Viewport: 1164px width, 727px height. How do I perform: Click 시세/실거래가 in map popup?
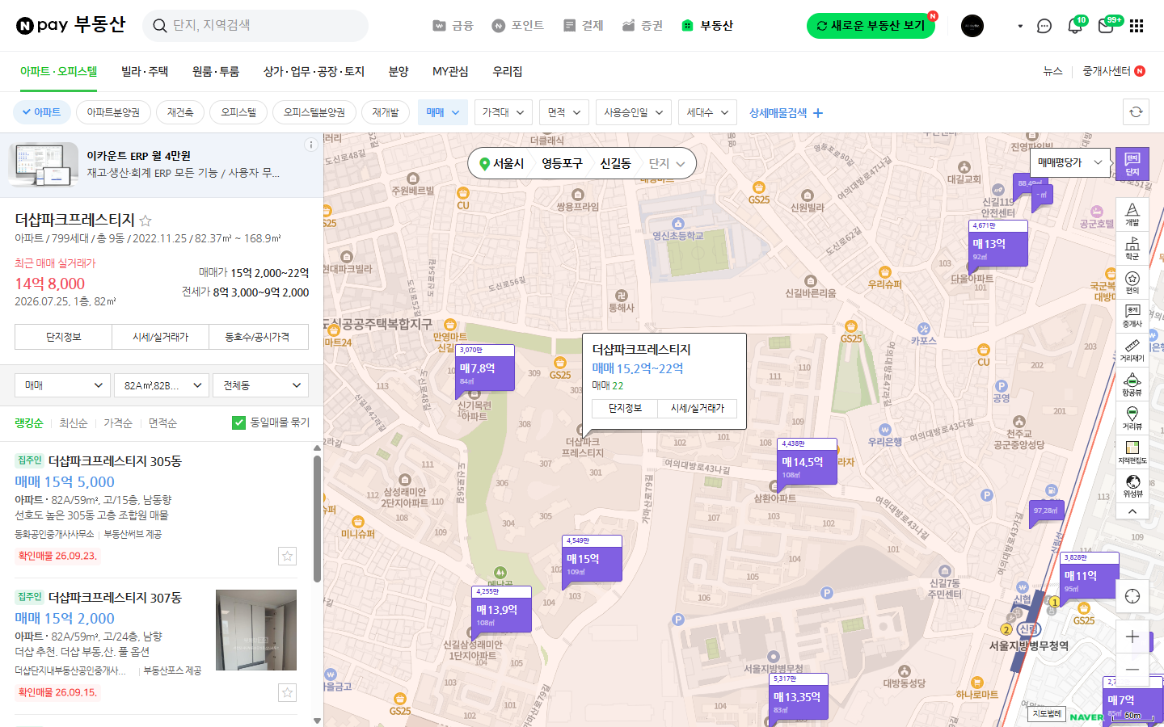[x=698, y=409]
